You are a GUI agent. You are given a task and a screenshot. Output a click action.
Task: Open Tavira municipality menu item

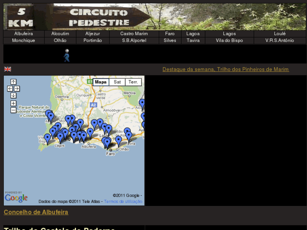tap(193, 41)
